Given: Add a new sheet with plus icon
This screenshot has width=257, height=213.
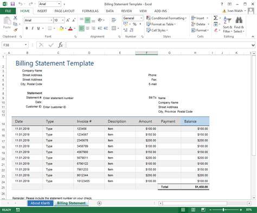Looking at the screenshot, I should click(99, 203).
